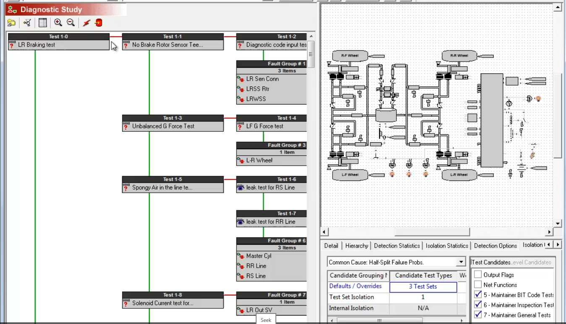Uncheck 5 - Maintainer BIT Code Tests
566x324 pixels.
(x=478, y=295)
